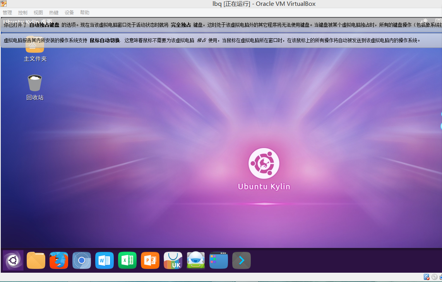Launch Firefox from the dock
This screenshot has height=282, width=442.
(x=59, y=260)
